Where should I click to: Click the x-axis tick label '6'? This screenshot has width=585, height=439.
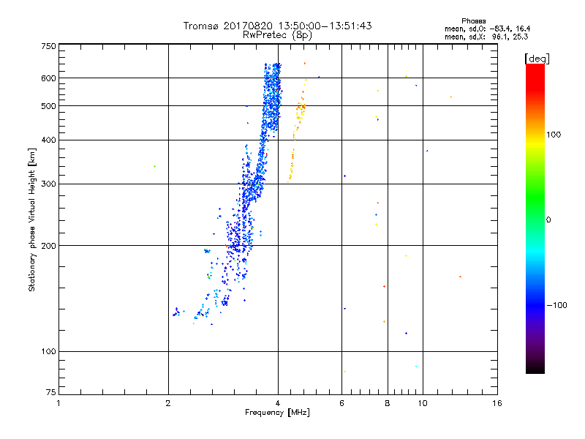coord(341,403)
